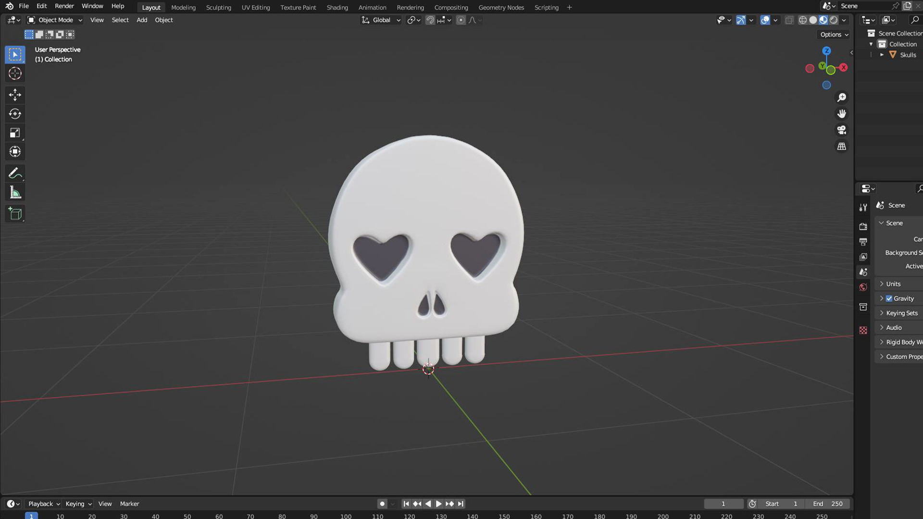Screen dimensions: 923x519
Task: Click the zoom magnifier in viewport
Action: [x=841, y=98]
